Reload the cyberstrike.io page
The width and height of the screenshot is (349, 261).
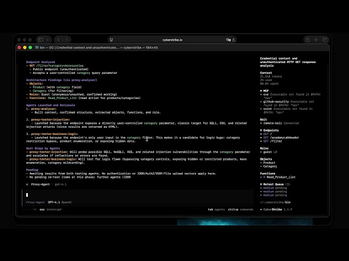[x=234, y=40]
